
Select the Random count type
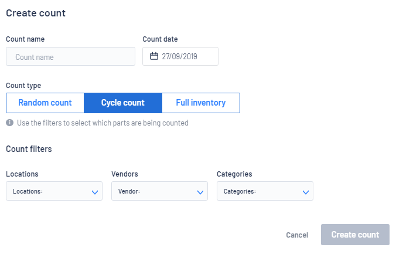tap(45, 103)
